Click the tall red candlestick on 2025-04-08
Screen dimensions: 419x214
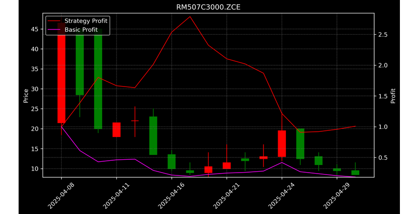[x=62, y=73]
